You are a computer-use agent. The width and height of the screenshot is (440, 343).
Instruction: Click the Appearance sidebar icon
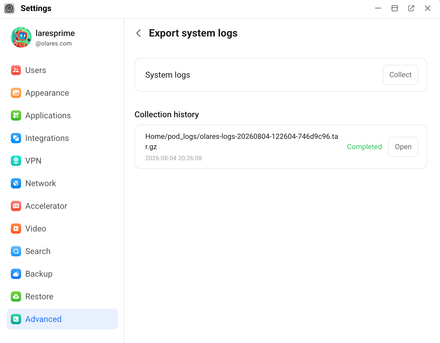[x=16, y=93]
